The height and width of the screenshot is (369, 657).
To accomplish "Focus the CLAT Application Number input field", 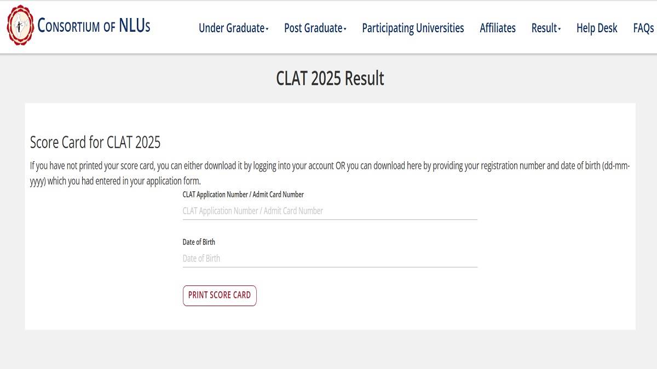I will coord(330,211).
